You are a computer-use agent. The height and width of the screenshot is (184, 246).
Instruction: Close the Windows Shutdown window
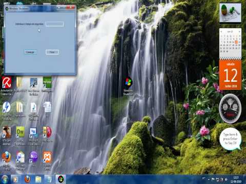[71, 8]
